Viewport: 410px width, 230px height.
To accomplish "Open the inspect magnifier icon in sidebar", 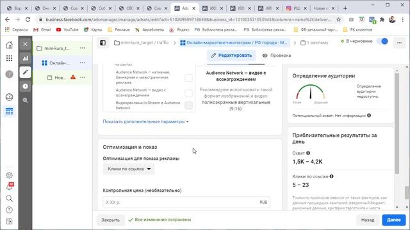I will pos(26,100).
